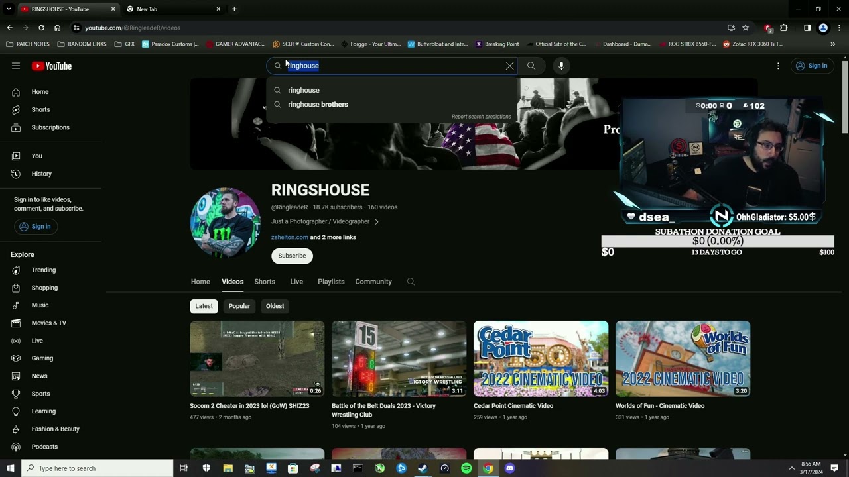Open Cedar Point Cinematic Video title

513,406
